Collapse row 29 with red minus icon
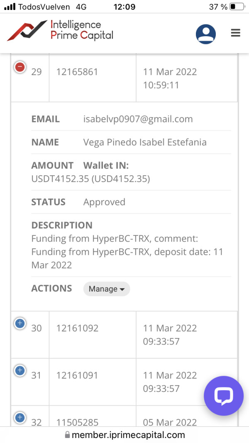Image resolution: width=249 pixels, height=443 pixels. click(x=20, y=67)
